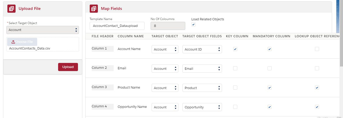
Task: Click the No Of Coloumns field
Action: 168,26
